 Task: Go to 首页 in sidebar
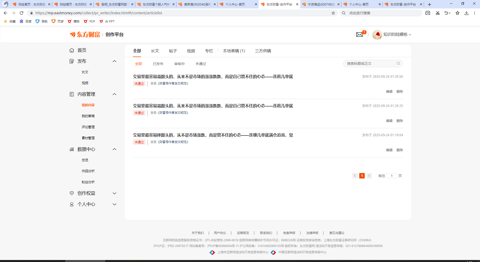[x=82, y=50]
